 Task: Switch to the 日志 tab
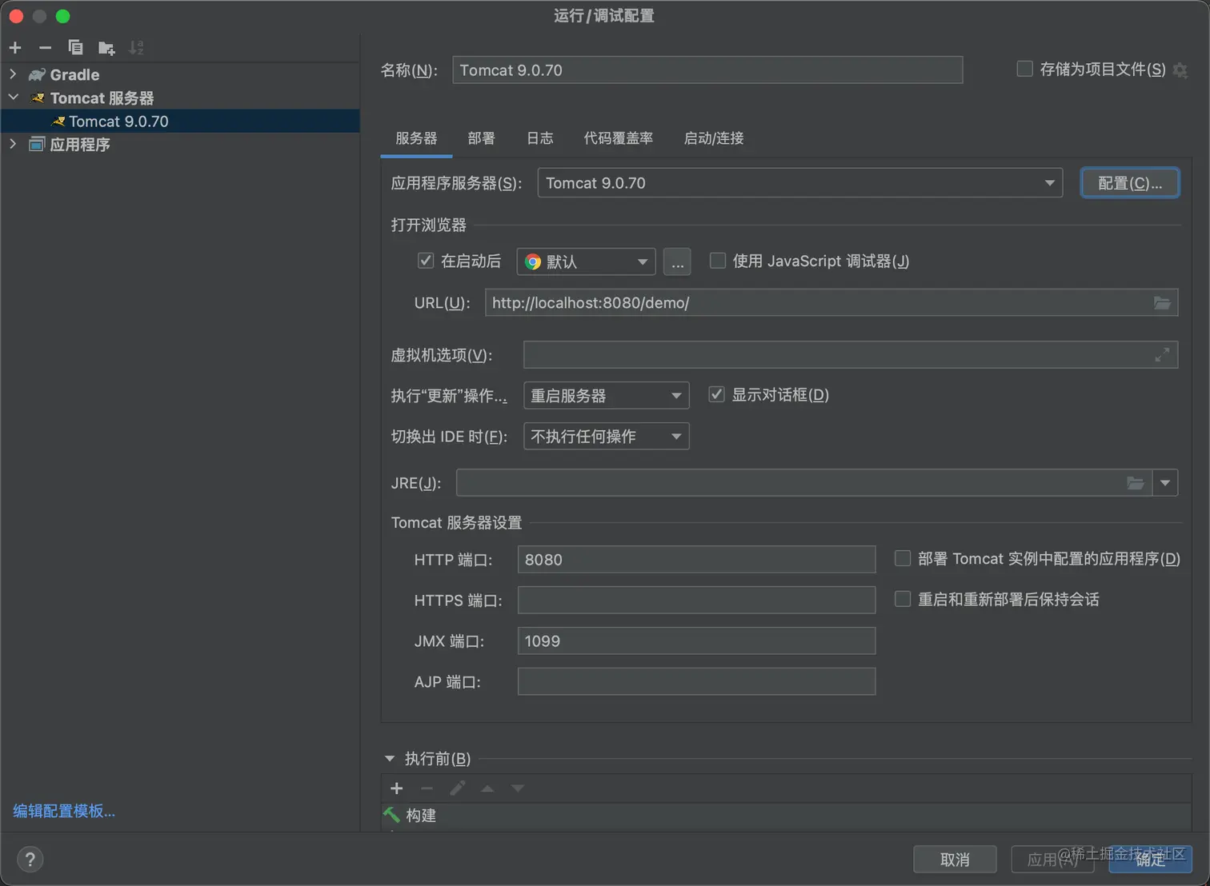[539, 138]
